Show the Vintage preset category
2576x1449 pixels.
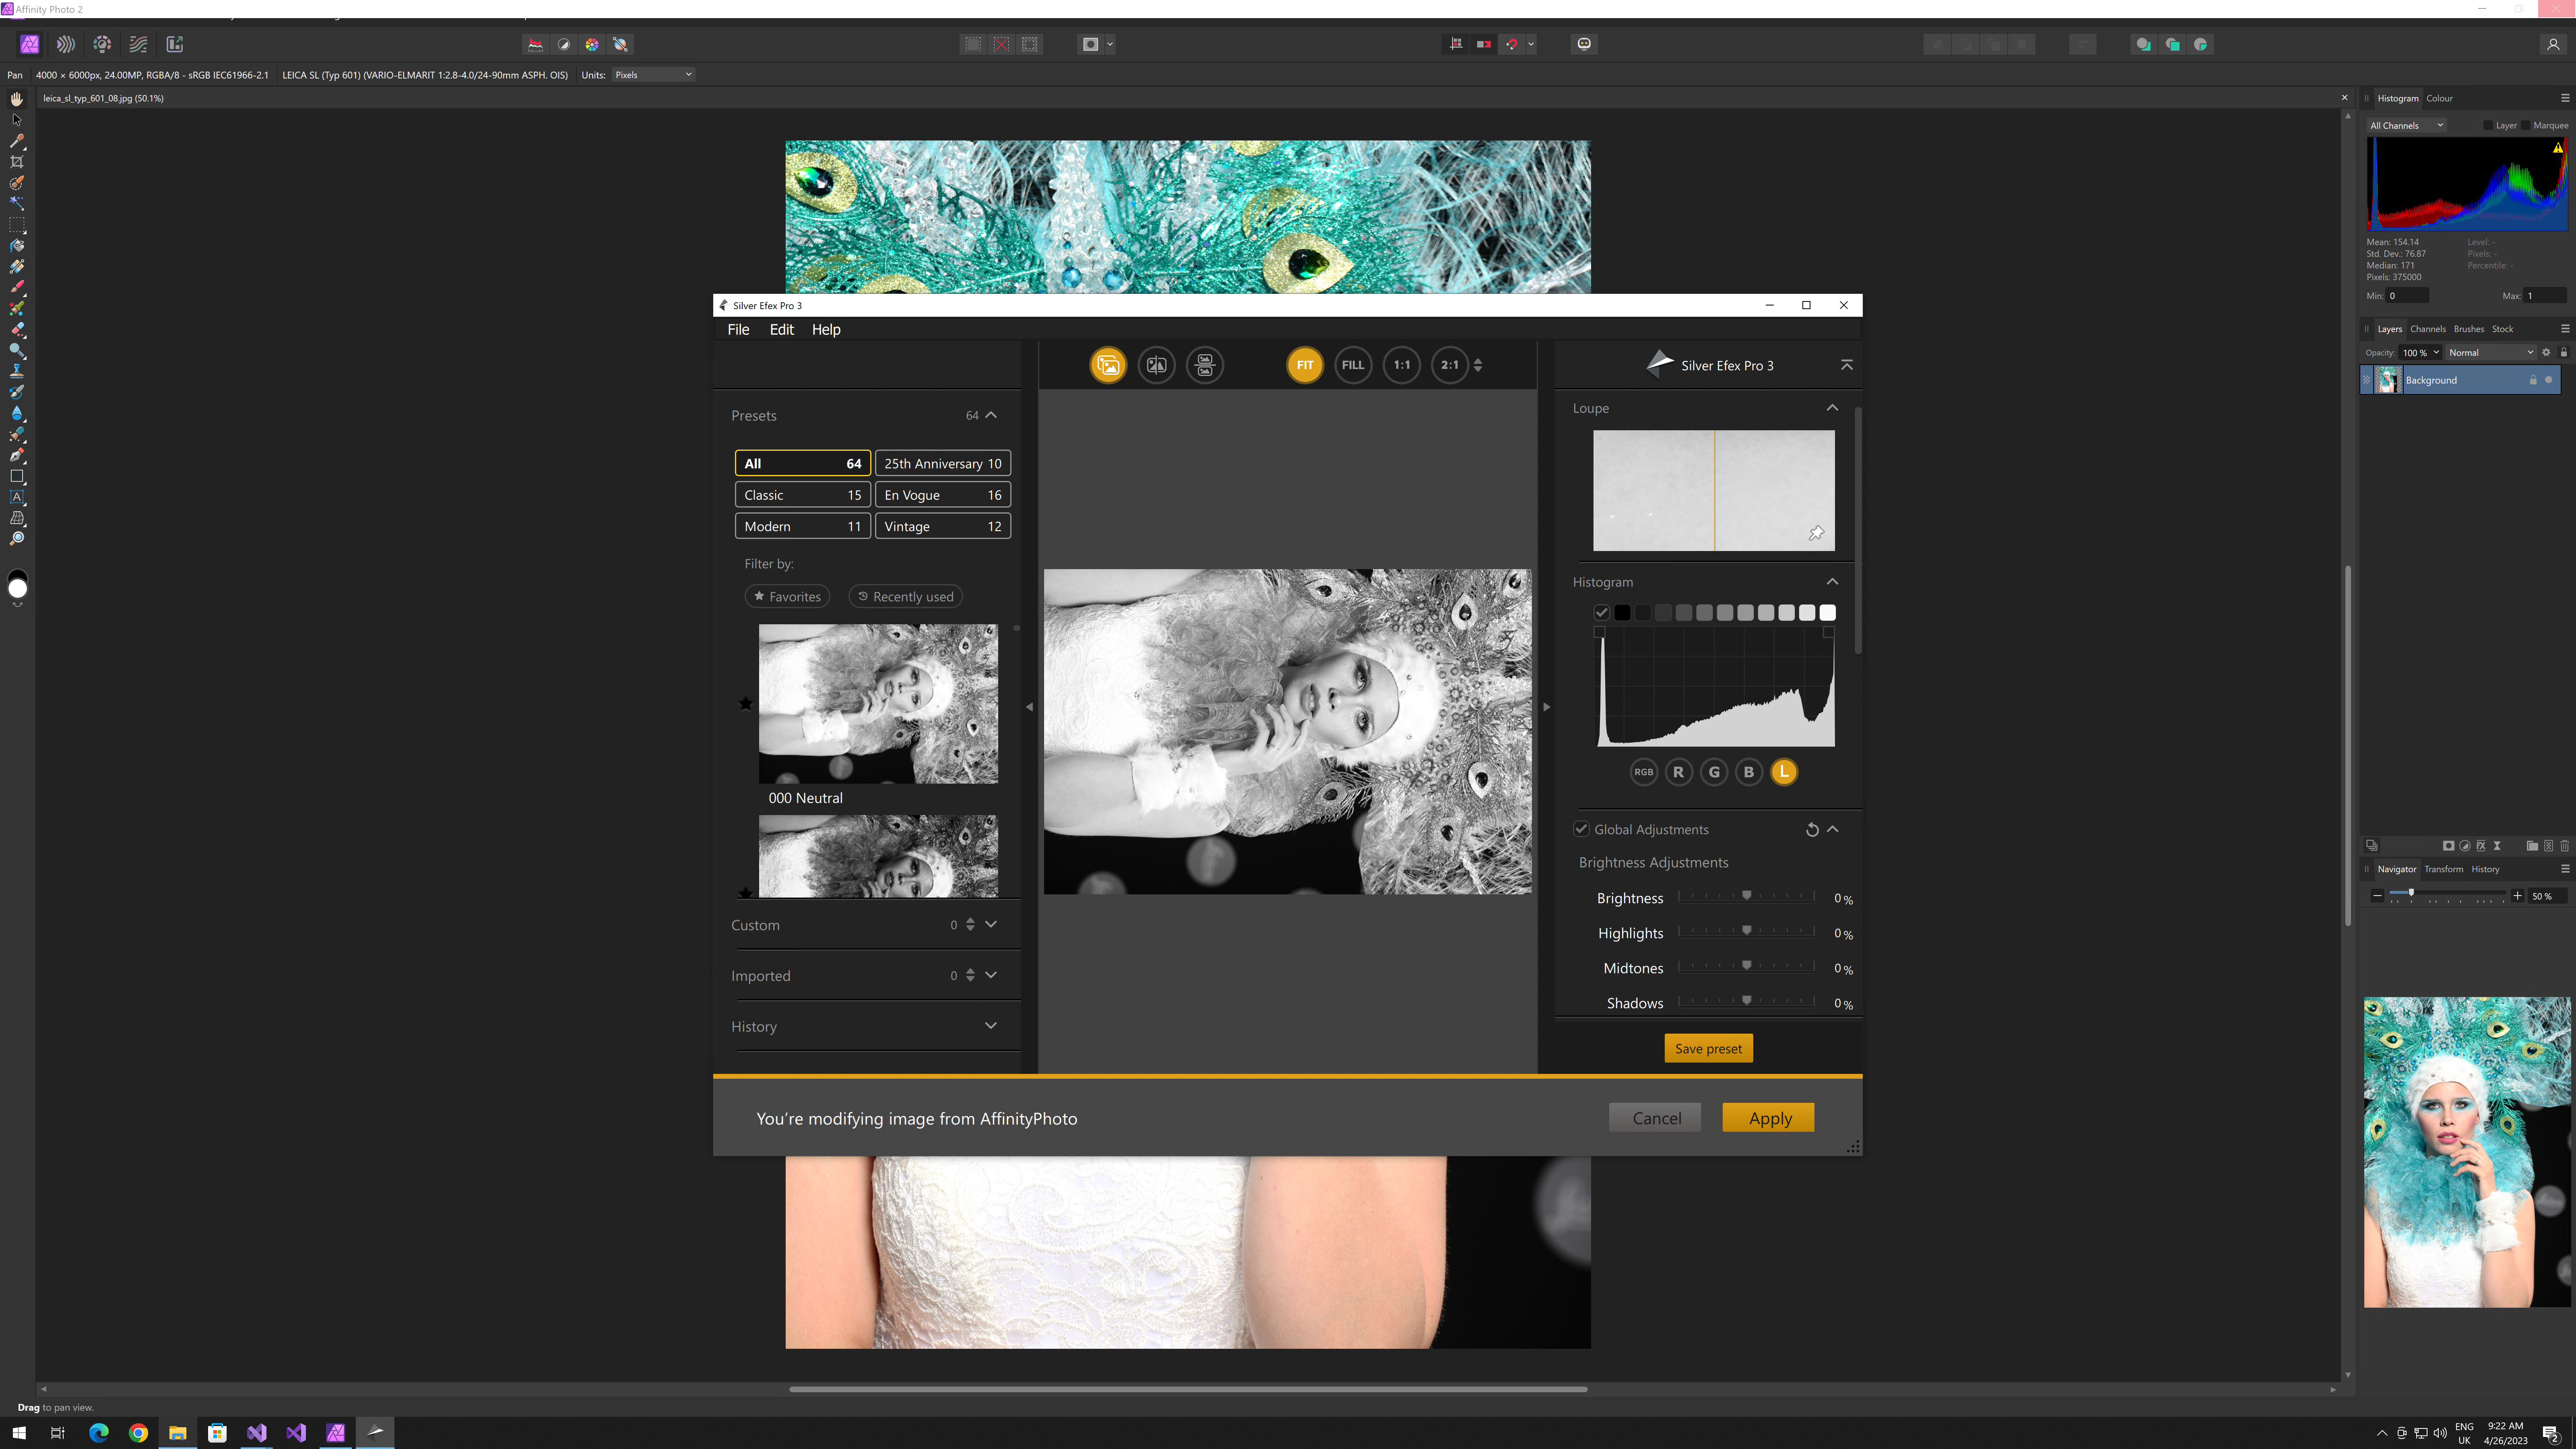943,526
